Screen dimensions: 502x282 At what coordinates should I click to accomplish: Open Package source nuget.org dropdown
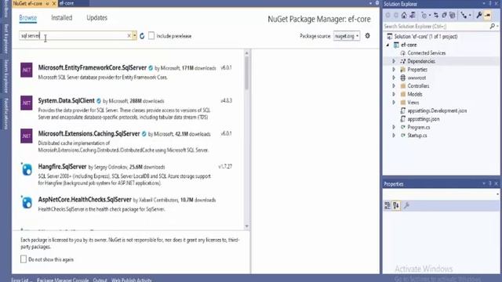tap(347, 36)
